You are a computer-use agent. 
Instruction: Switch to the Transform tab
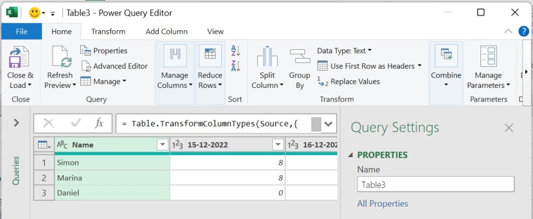(108, 31)
